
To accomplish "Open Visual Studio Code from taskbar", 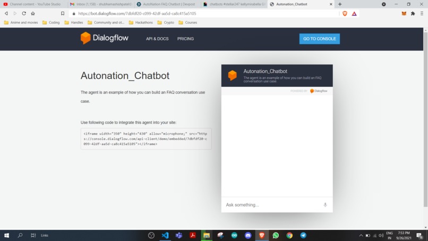I will [165, 235].
